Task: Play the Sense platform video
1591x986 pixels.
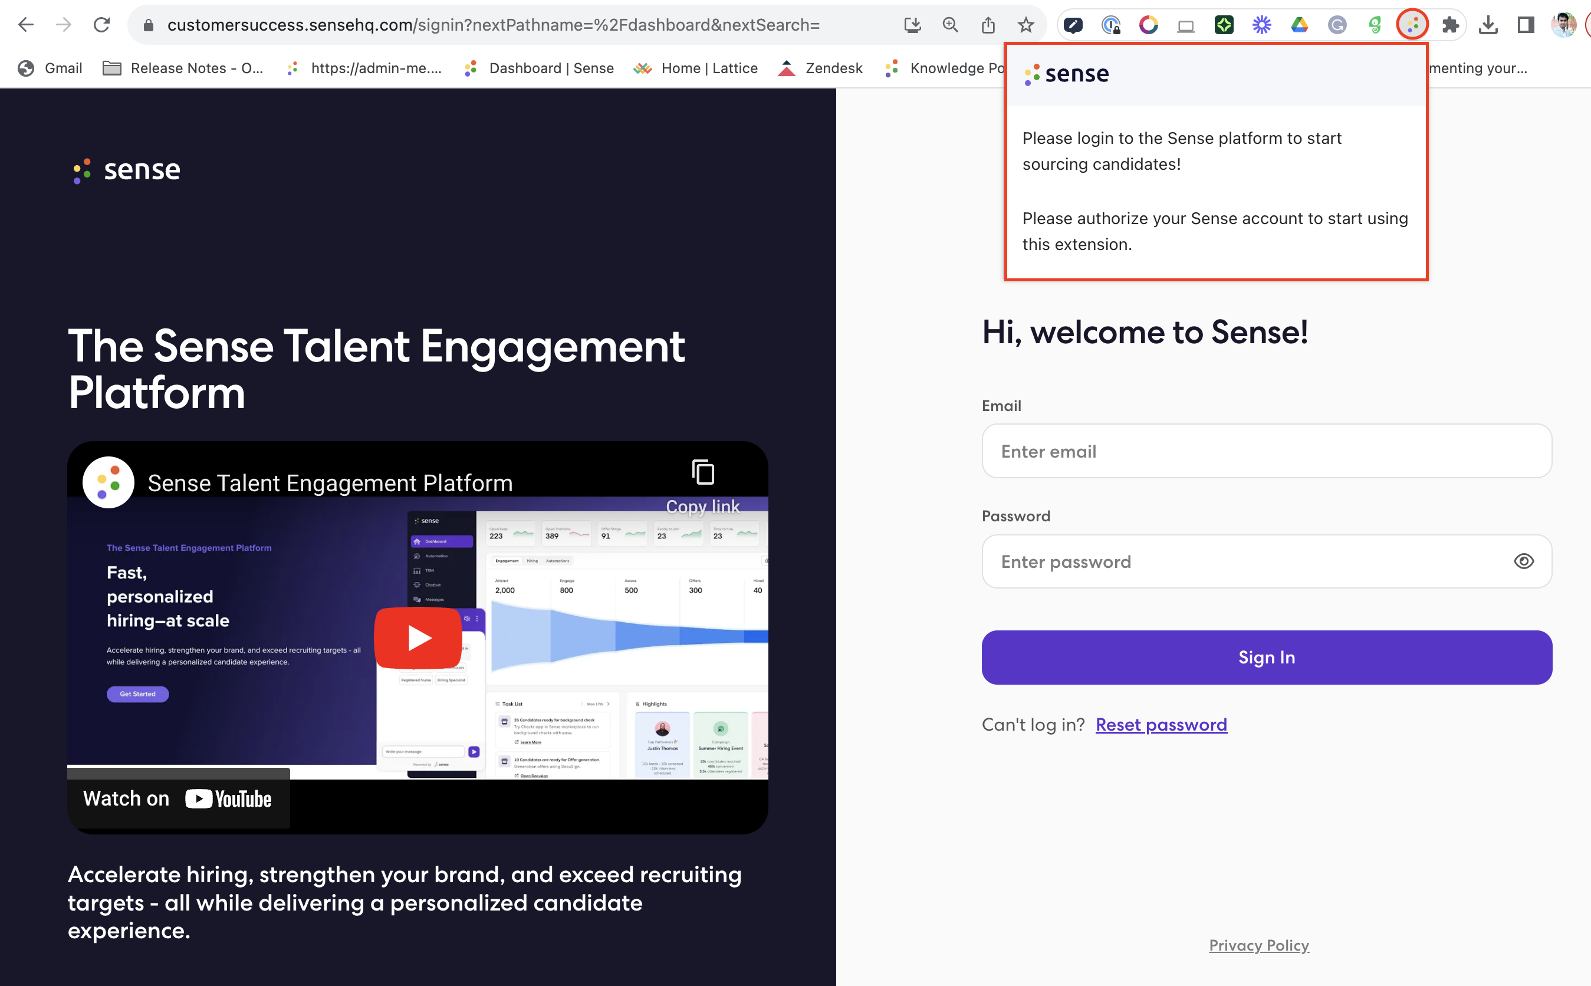Action: (x=418, y=637)
